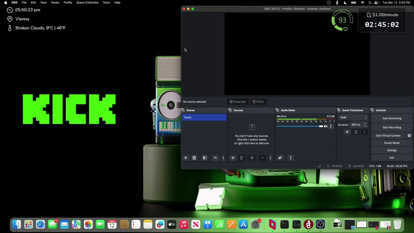This screenshot has height=233, width=414.
Task: Click the 'No source selected' label
Action: (x=194, y=102)
